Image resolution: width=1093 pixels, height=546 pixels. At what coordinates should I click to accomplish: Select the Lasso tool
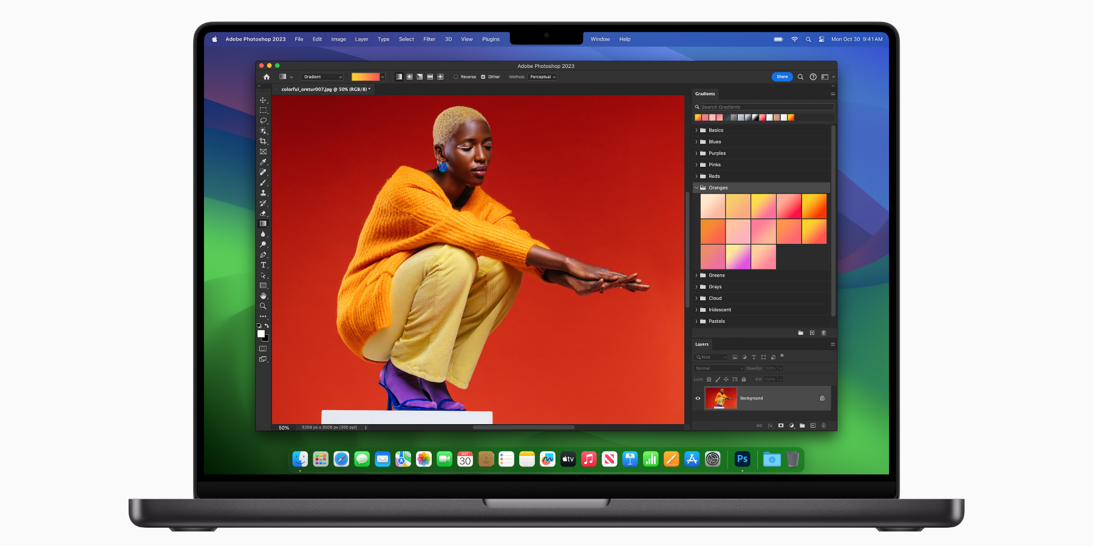(264, 120)
